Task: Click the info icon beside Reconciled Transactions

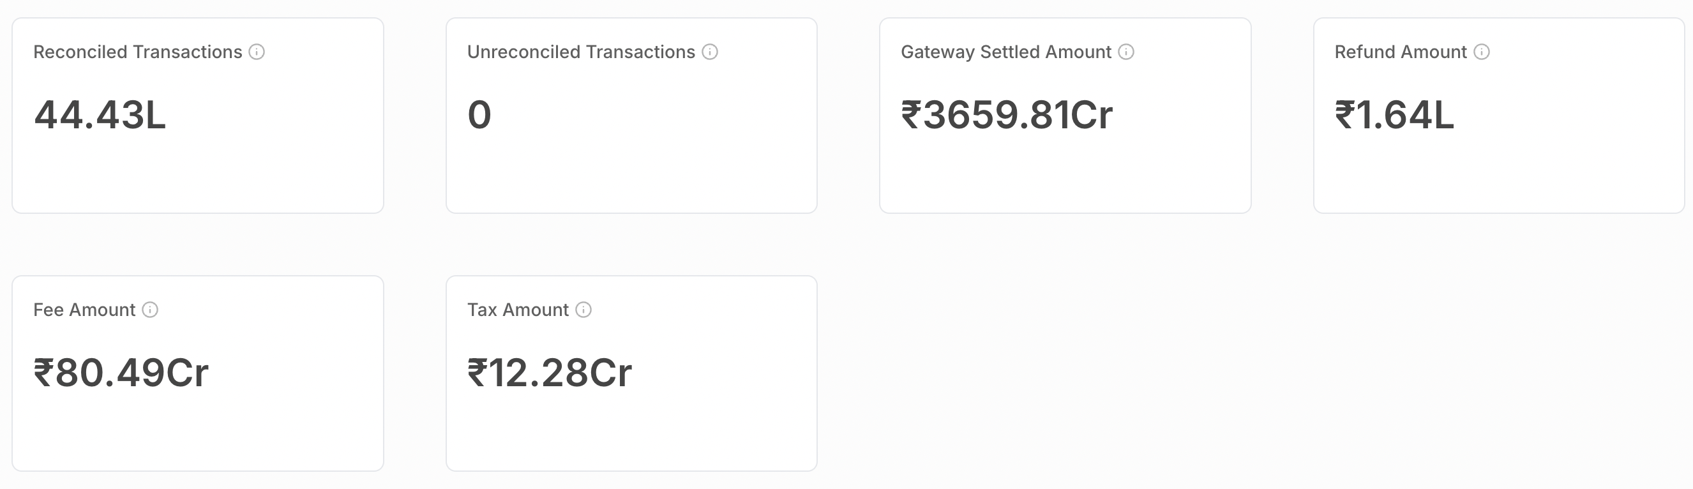Action: tap(257, 52)
